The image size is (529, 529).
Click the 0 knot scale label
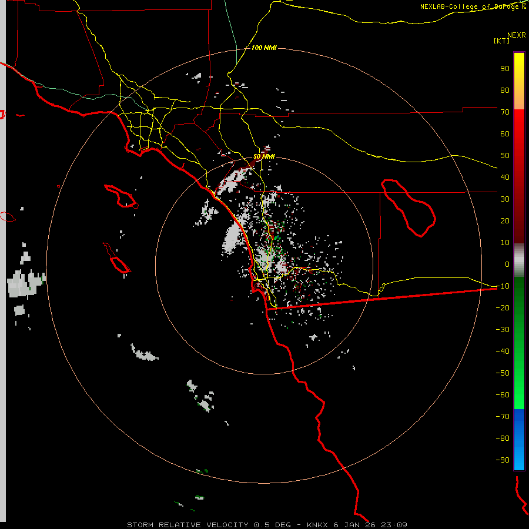pos(507,264)
